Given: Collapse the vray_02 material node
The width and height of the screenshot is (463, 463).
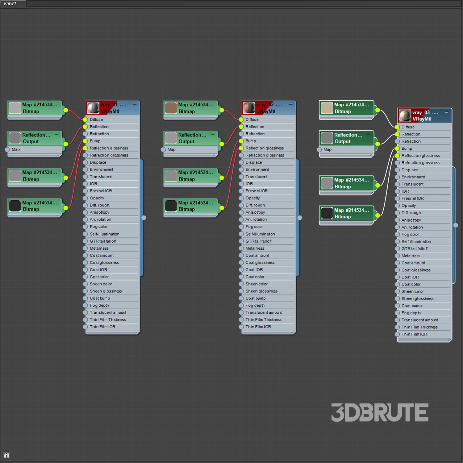Looking at the screenshot, I should coord(290,105).
